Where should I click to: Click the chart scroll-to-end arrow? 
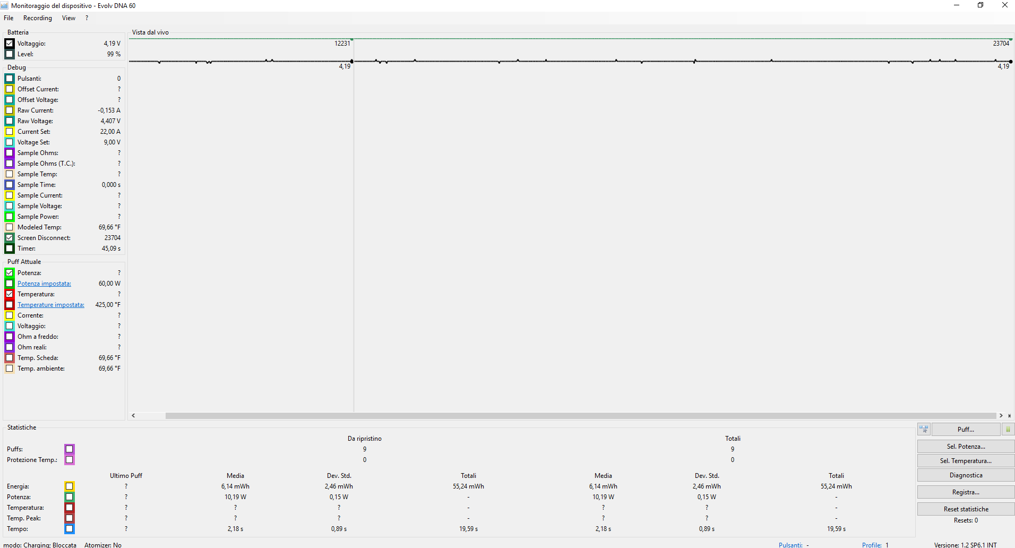pos(1009,416)
